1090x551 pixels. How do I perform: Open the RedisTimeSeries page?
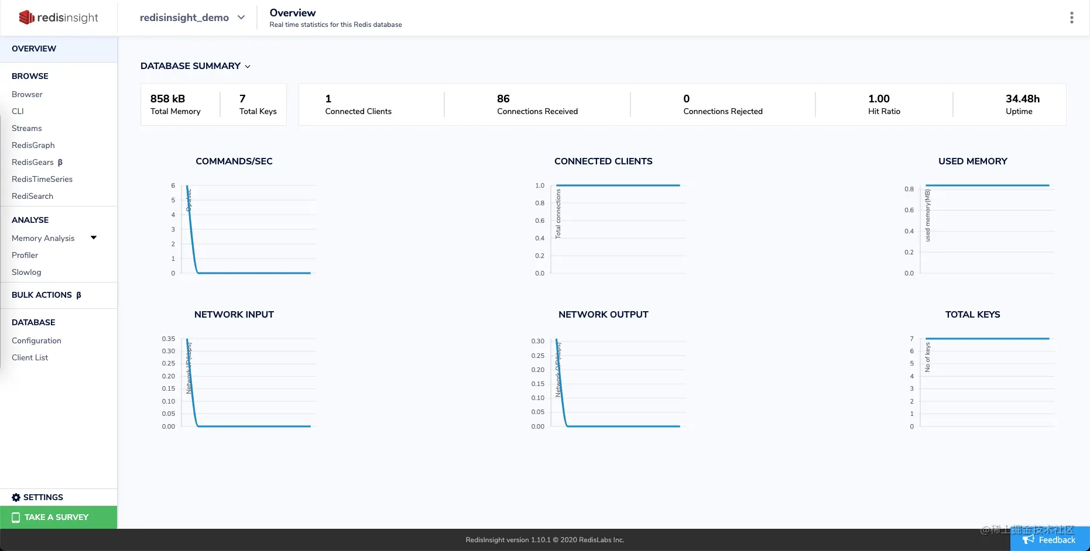click(42, 179)
